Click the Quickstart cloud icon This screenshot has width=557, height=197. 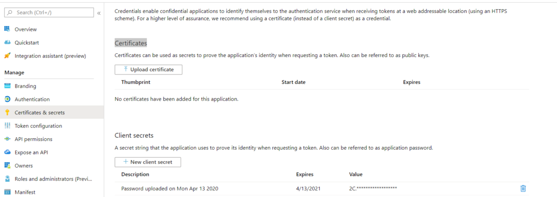point(7,42)
